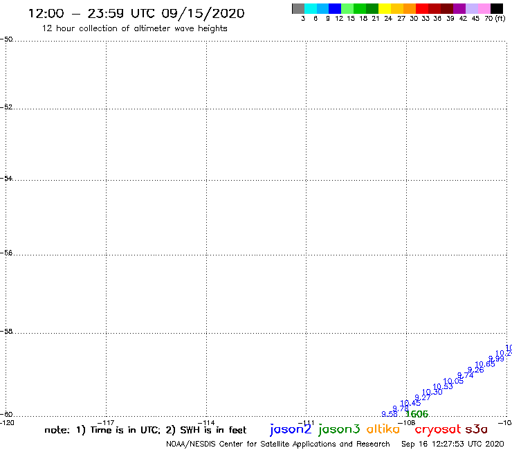Click the blue '9.26' wave height value
Viewport: 512px width, 450px height.
pyautogui.click(x=476, y=370)
